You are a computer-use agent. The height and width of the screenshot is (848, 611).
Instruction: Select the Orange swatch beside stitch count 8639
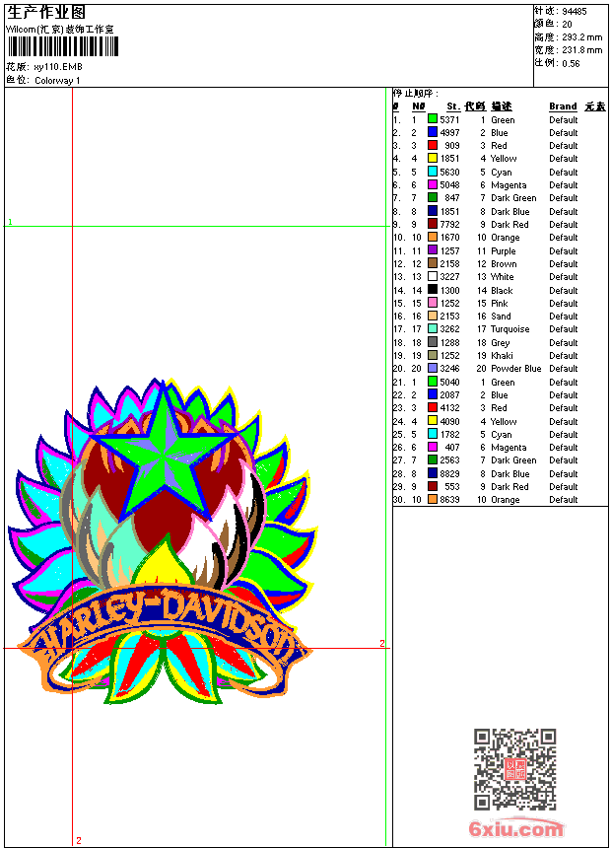[x=433, y=499]
